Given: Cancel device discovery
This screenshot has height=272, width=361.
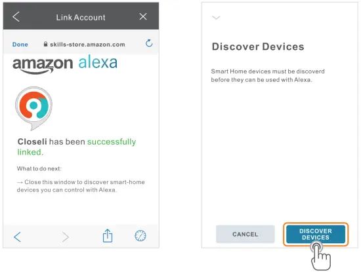Looking at the screenshot, I should tap(245, 234).
